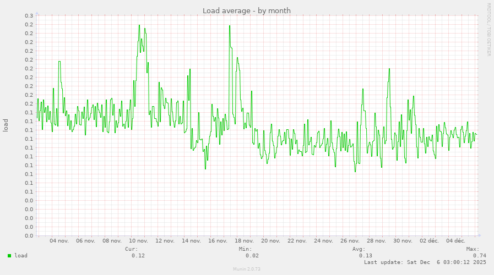Click the 'Cur:' column header
This screenshot has width=494, height=275.
(x=132, y=249)
